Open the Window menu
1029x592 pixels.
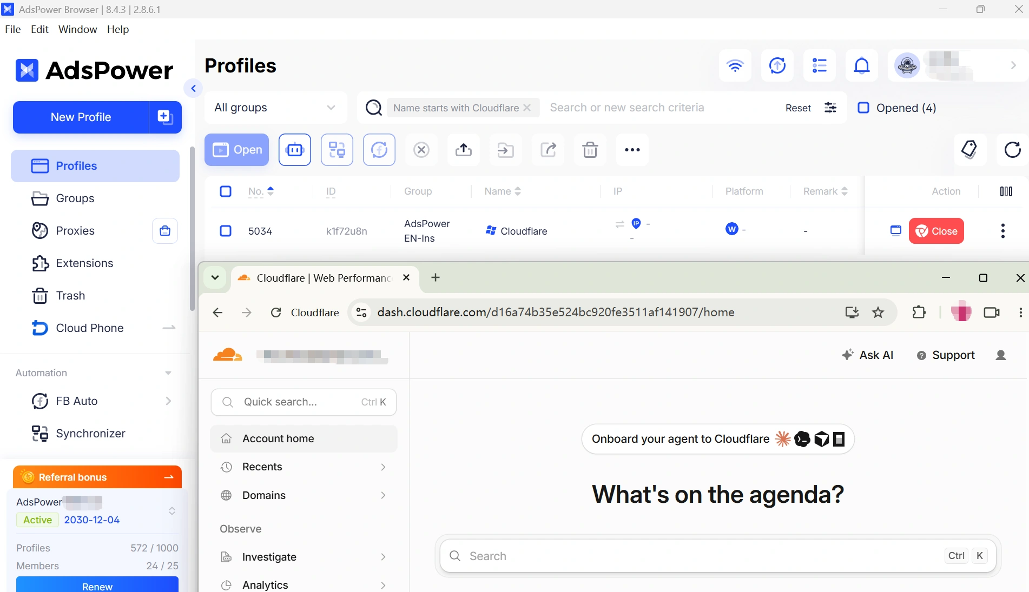[x=78, y=29]
